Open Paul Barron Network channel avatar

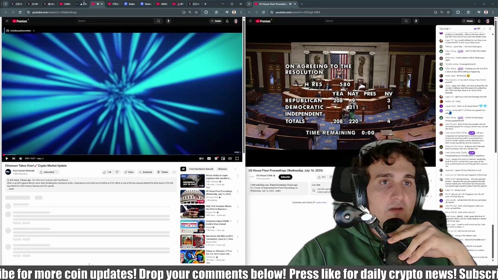(8, 172)
